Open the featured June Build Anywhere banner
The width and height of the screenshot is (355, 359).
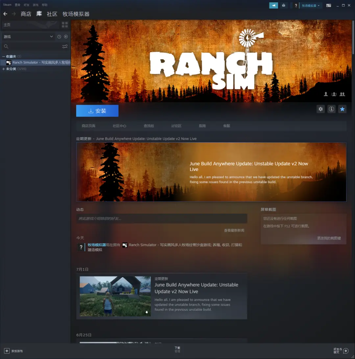(x=211, y=172)
